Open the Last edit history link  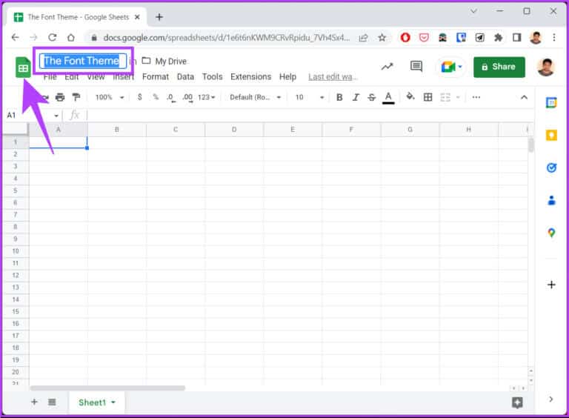click(333, 76)
